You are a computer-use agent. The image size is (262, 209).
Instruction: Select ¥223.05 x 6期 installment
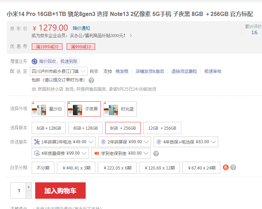coord(117,168)
